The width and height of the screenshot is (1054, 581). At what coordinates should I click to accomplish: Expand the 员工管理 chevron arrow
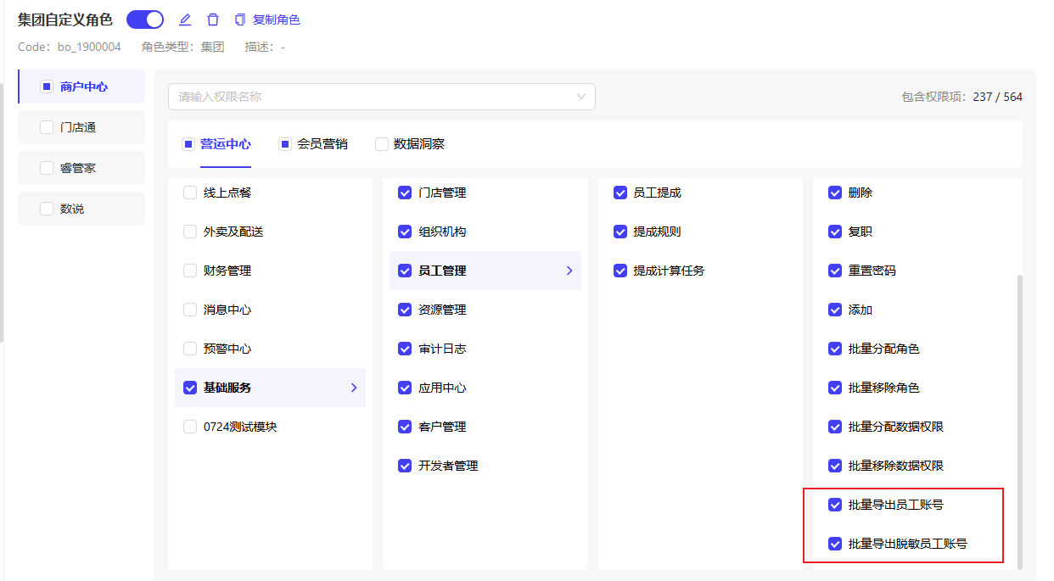(x=569, y=271)
